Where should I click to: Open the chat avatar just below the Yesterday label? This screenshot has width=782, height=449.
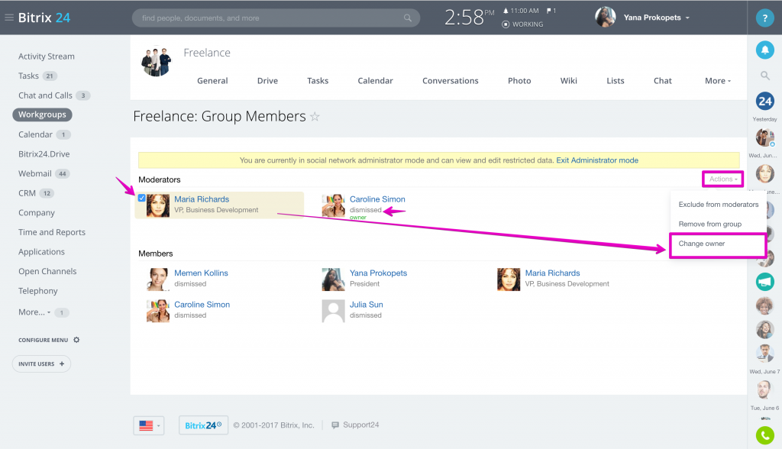pyautogui.click(x=764, y=137)
